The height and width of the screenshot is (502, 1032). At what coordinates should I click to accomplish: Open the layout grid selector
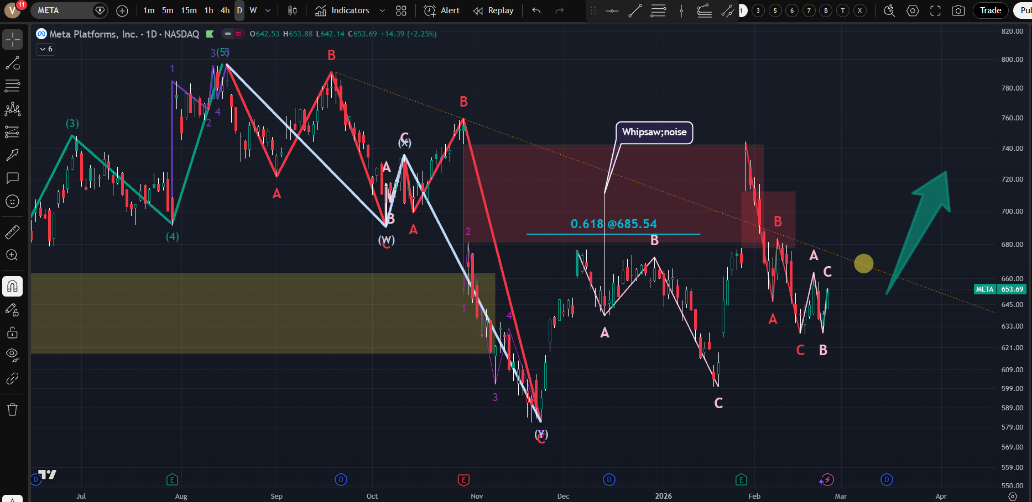click(x=402, y=10)
